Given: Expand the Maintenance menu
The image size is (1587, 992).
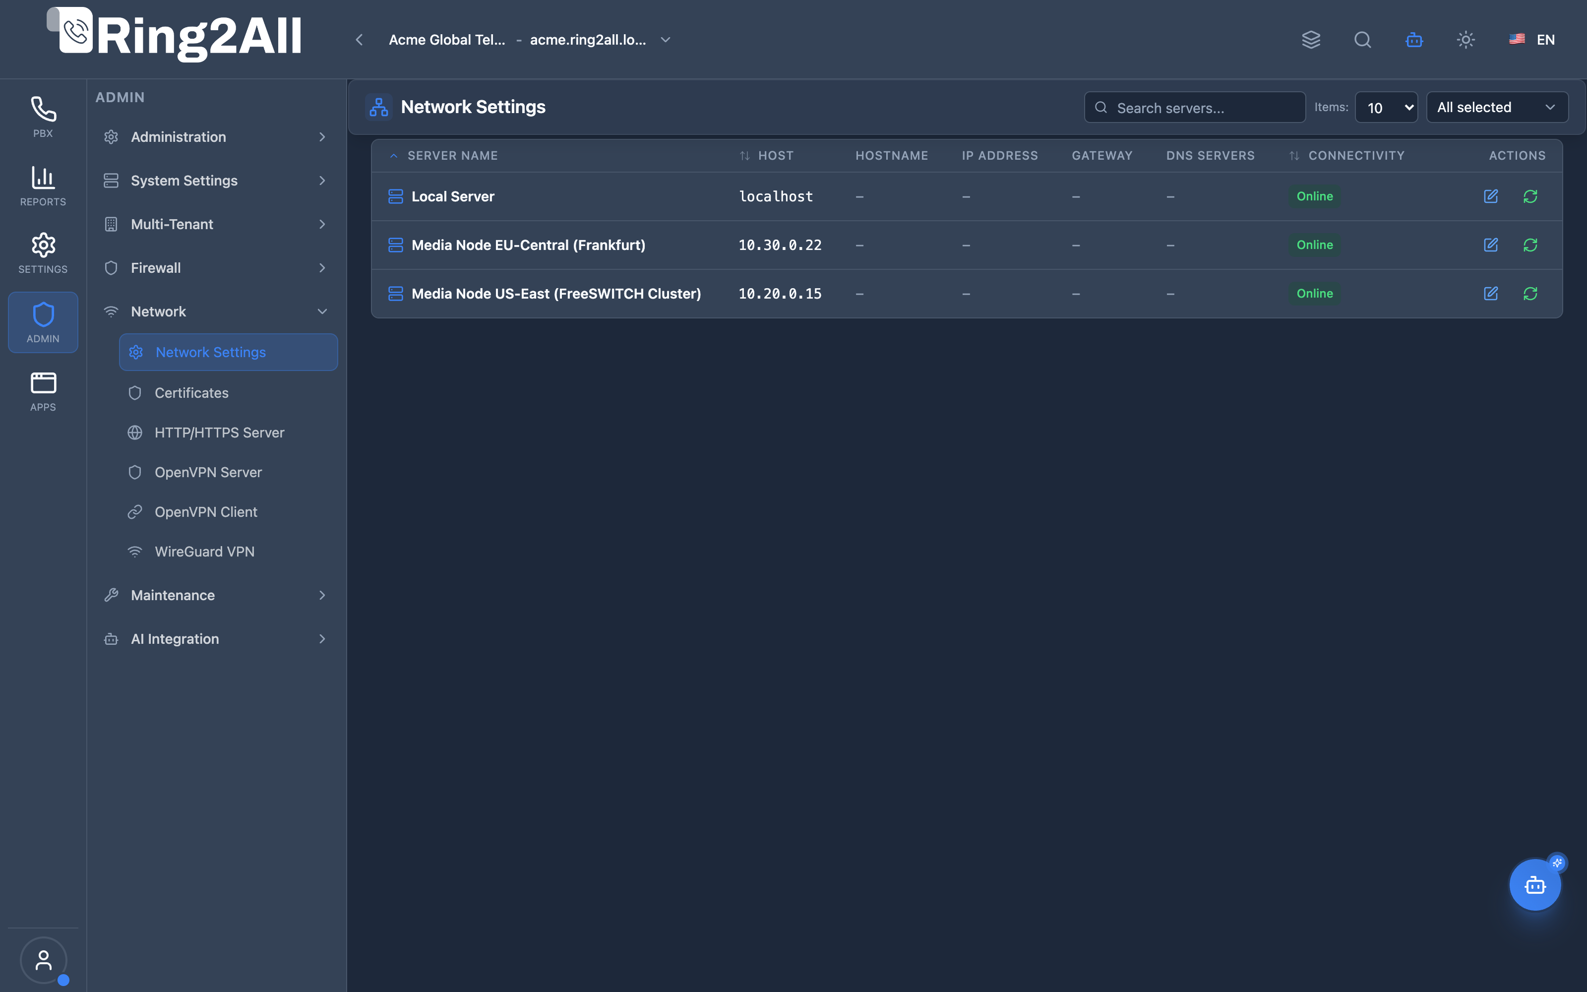Looking at the screenshot, I should (215, 595).
